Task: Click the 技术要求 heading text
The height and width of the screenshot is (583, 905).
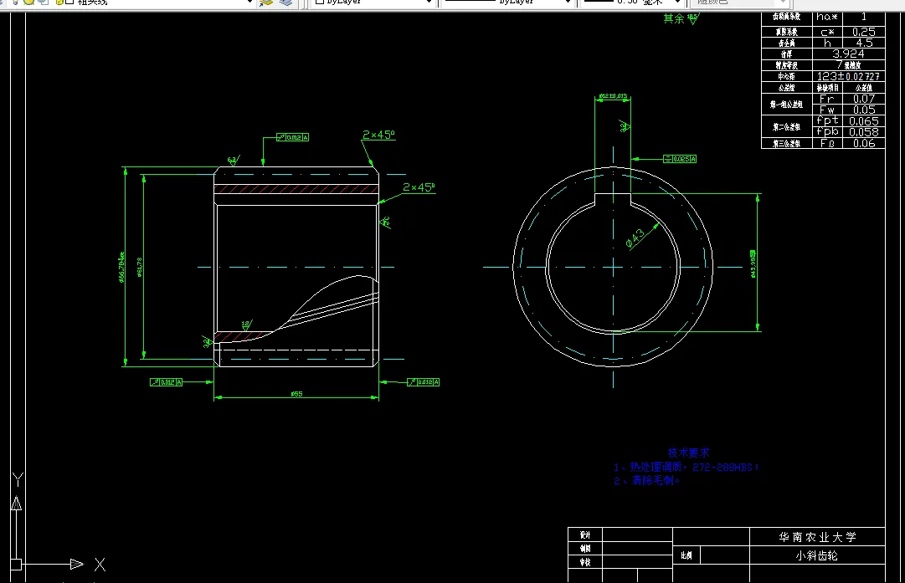Action: pyautogui.click(x=688, y=453)
